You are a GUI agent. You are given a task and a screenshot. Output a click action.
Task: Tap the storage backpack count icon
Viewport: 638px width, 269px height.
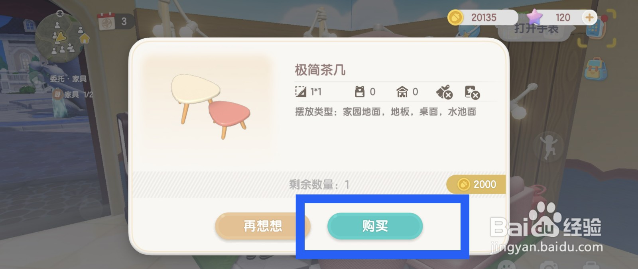(360, 92)
